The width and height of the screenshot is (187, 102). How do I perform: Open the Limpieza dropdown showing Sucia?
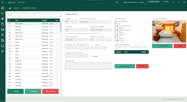100,40
